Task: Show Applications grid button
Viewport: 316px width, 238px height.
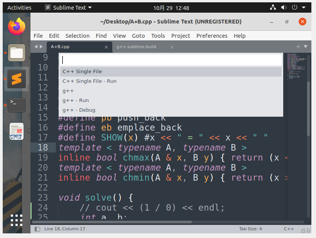Action: point(17,220)
